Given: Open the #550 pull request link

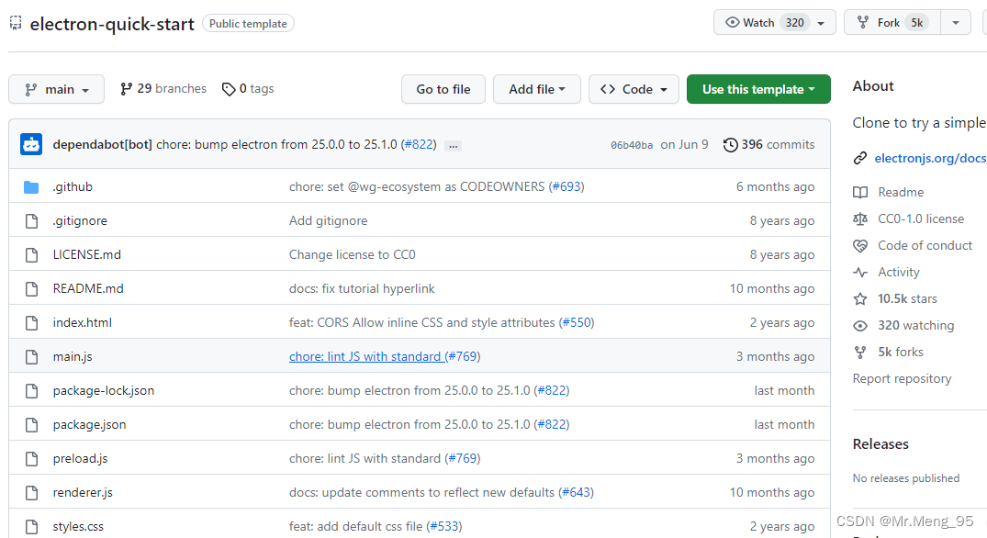Looking at the screenshot, I should coord(577,323).
